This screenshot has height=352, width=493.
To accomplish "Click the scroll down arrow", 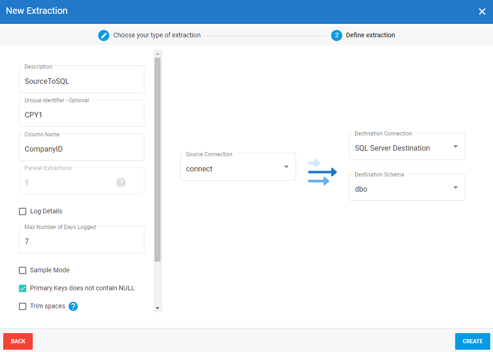I will point(157,308).
